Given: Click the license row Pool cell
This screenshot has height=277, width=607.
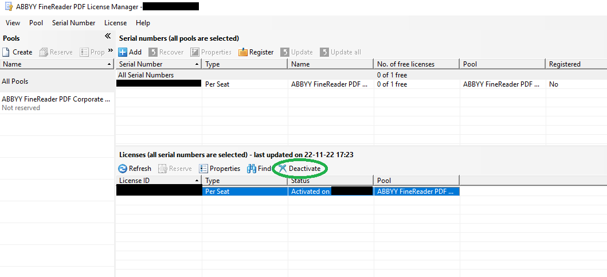Looking at the screenshot, I should point(417,191).
